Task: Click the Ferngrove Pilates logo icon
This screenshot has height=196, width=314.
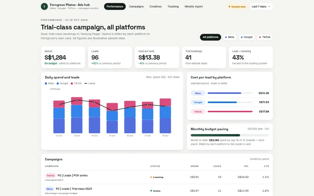Action: click(44, 6)
